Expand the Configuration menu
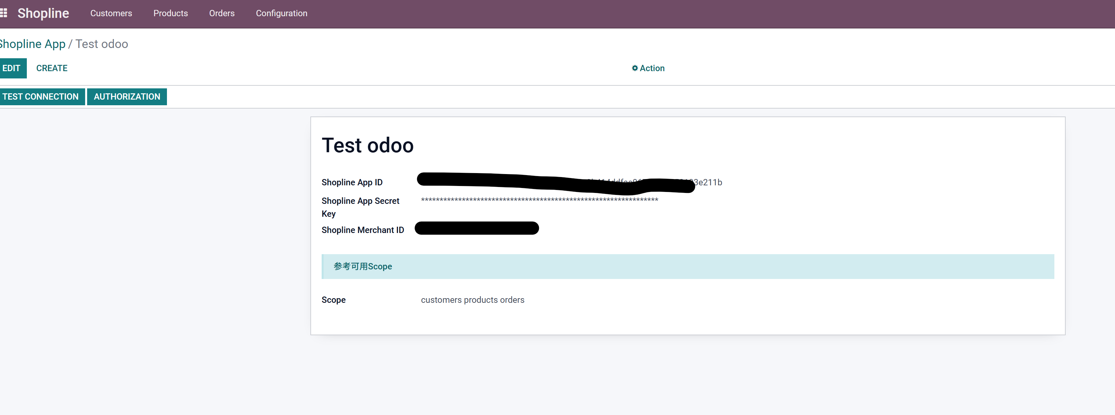Viewport: 1115px width, 415px height. (281, 13)
